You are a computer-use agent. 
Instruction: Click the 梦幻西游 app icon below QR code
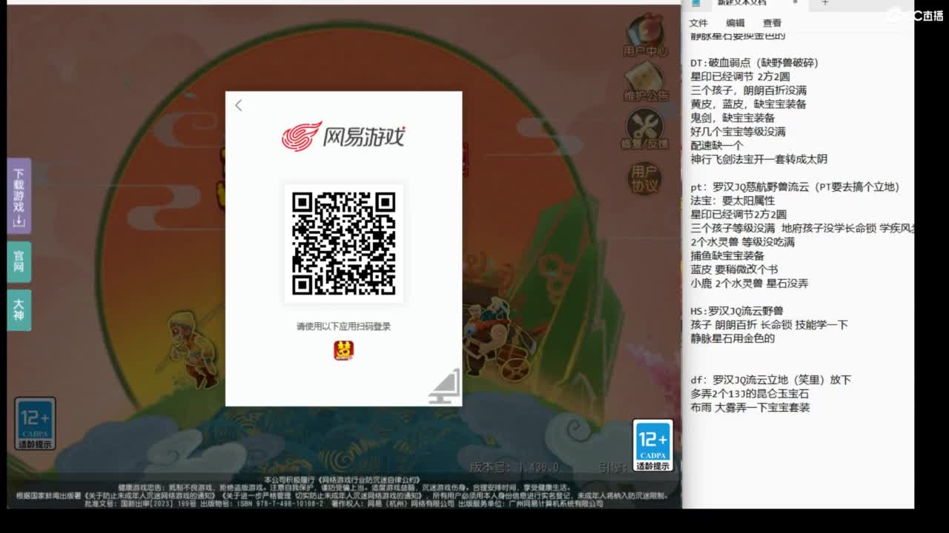pos(343,350)
